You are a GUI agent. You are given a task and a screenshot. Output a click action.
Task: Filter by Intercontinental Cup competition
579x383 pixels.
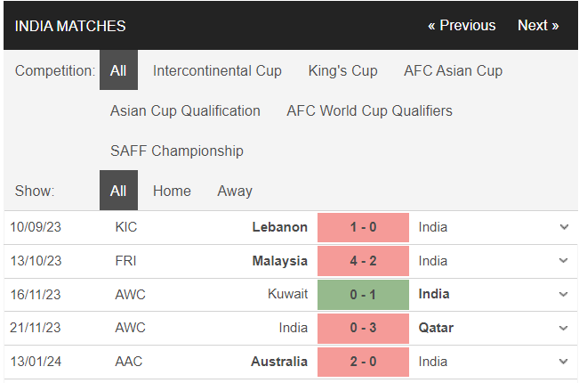pos(217,70)
